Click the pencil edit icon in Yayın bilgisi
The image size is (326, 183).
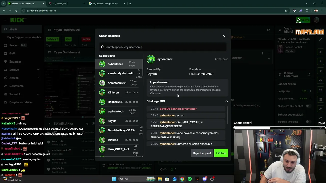[x=321, y=40]
